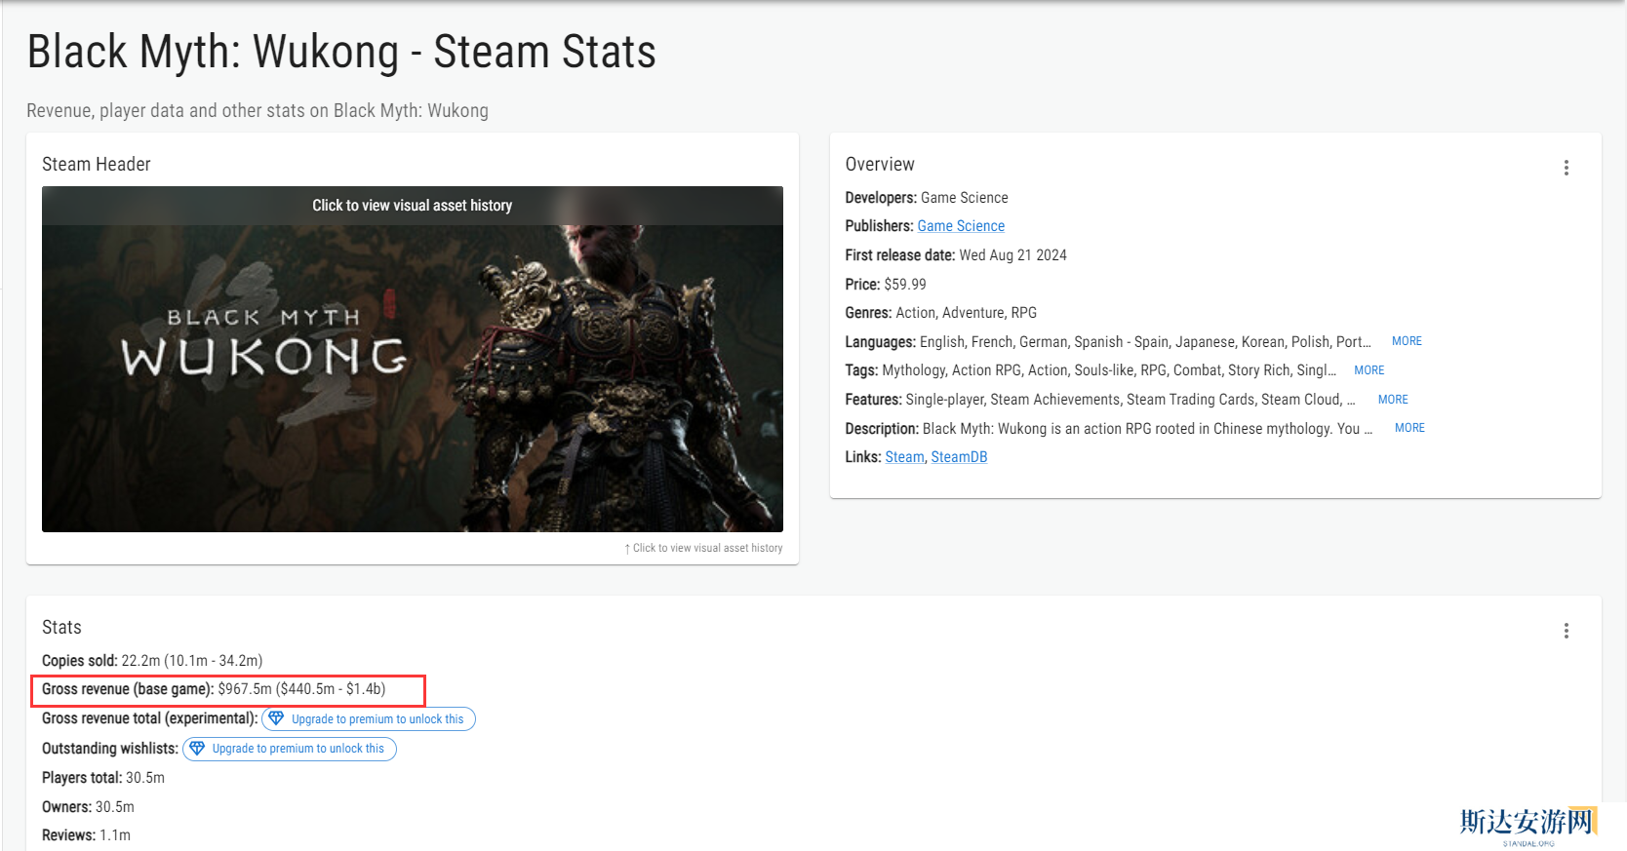Click the visual asset history banner atop image
This screenshot has width=1627, height=851.
(412, 206)
